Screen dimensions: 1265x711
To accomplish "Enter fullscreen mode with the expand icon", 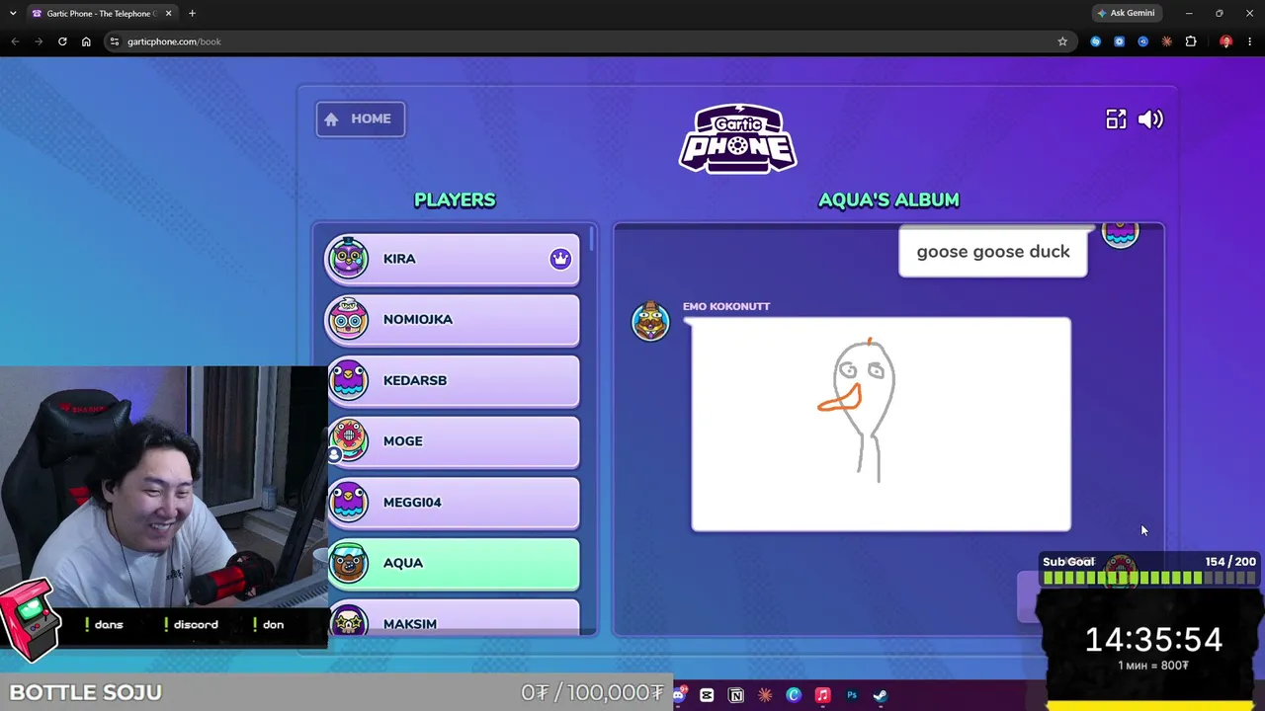I will [x=1116, y=119].
